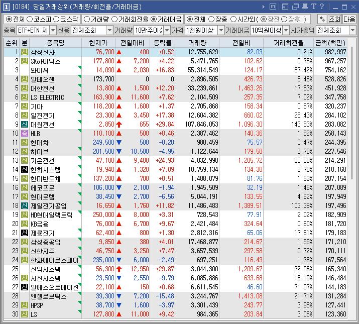Open the 신용 전체조회 dropdown
359x324 pixels.
click(110, 30)
